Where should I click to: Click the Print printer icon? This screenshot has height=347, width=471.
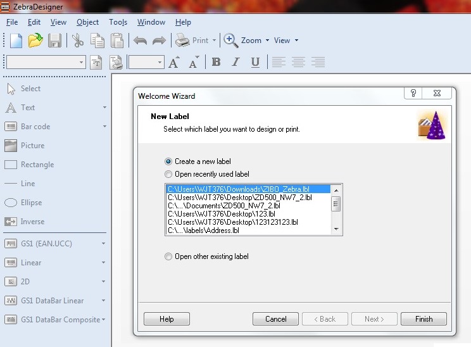(182, 41)
